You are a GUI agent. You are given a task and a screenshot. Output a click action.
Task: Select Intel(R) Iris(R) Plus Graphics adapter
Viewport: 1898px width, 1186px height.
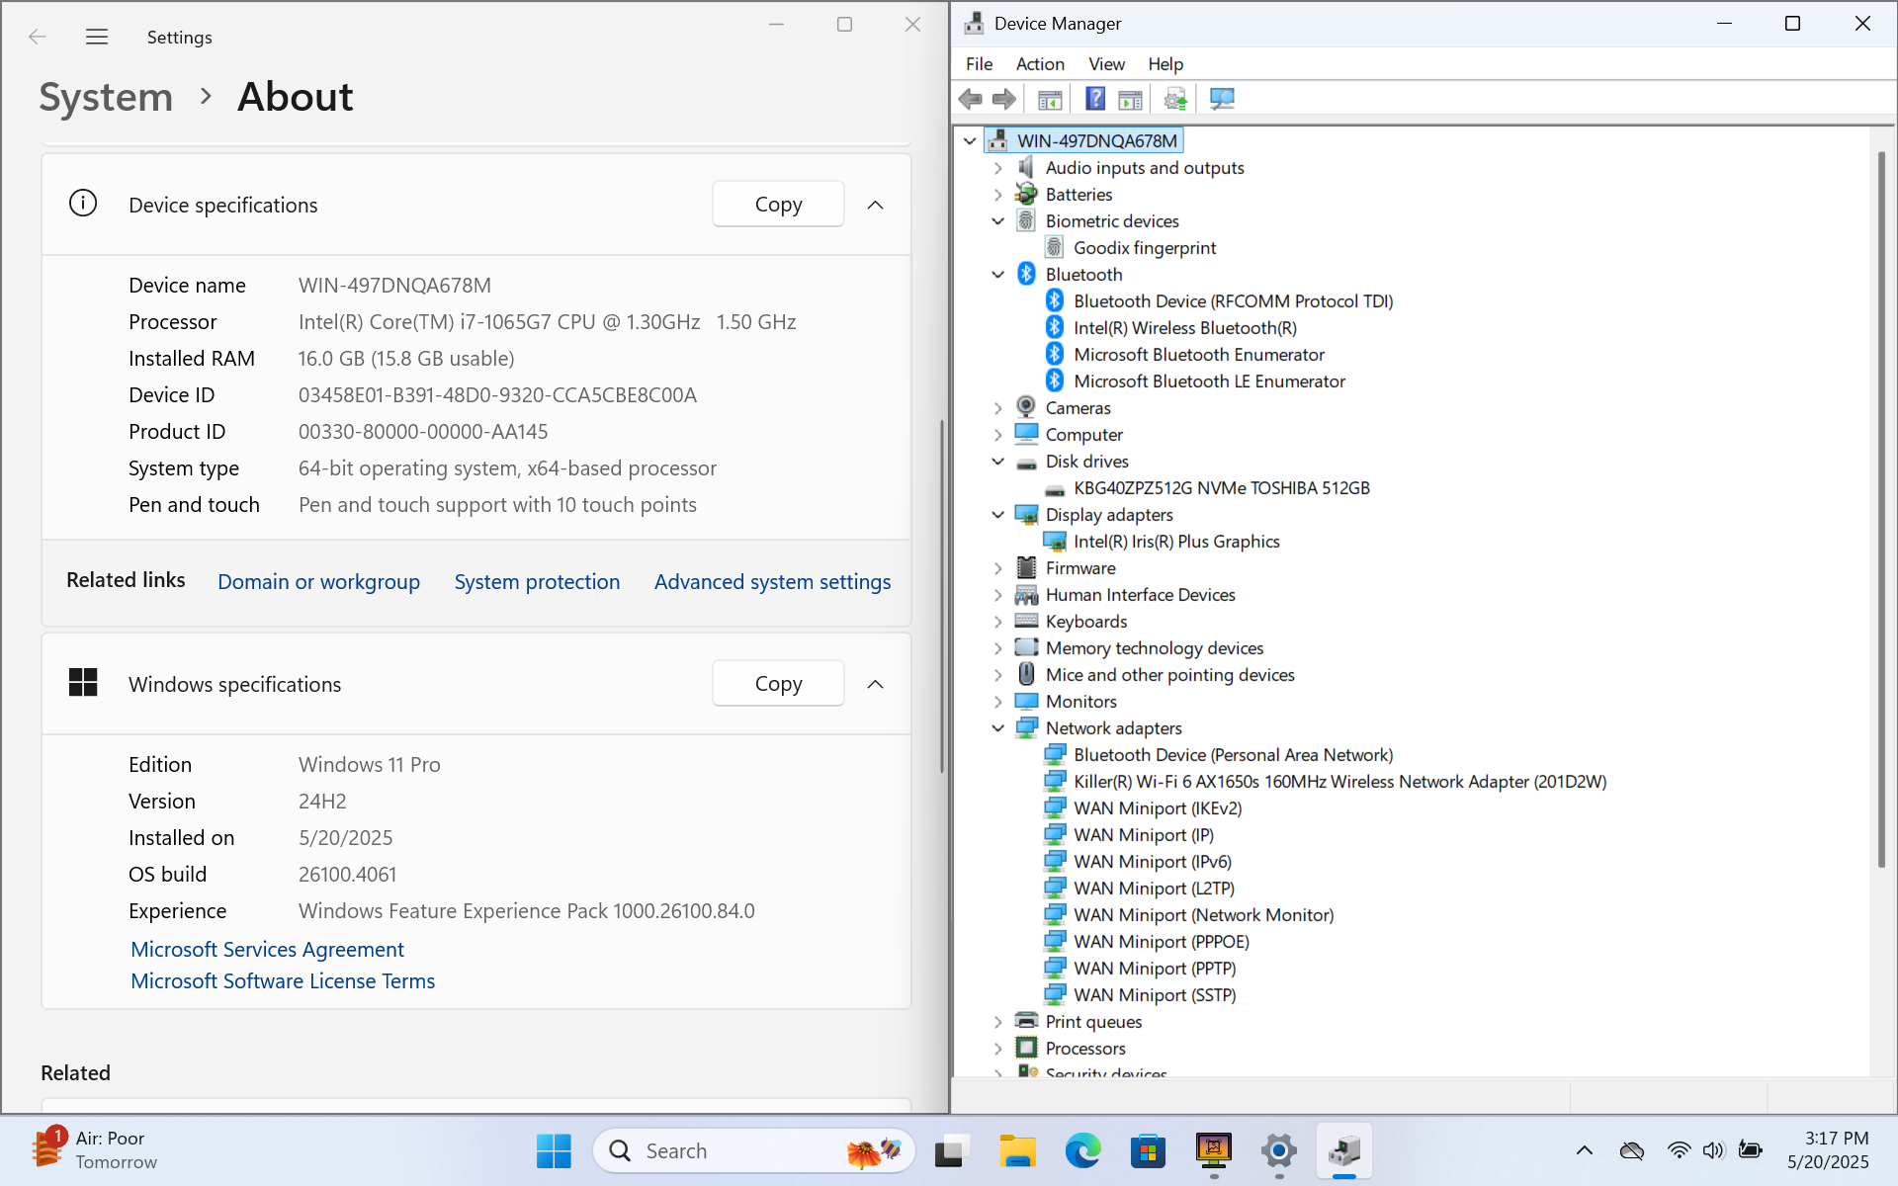point(1176,542)
